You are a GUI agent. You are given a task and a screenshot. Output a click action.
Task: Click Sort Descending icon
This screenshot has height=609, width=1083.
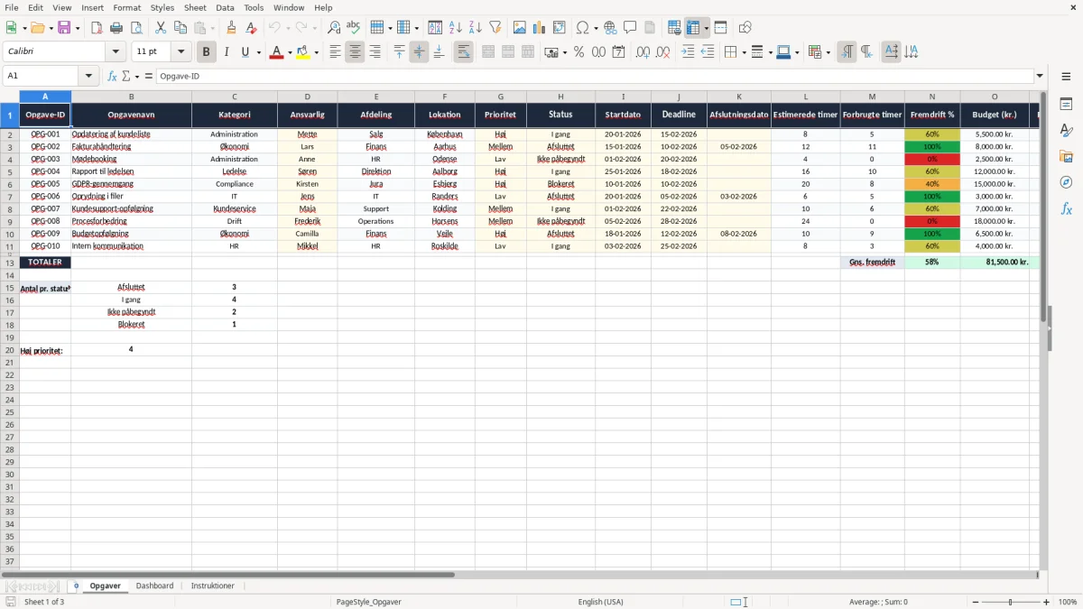475,28
